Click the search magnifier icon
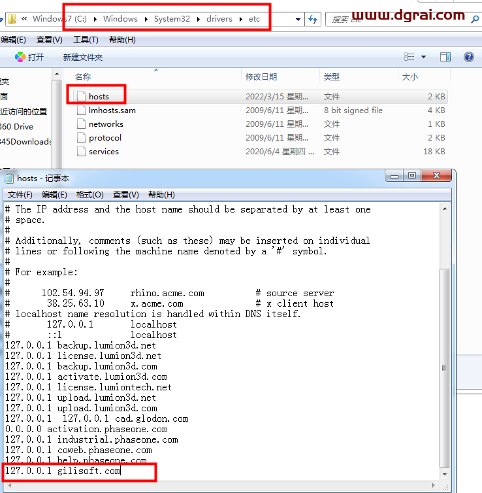The width and height of the screenshot is (482, 493). (x=475, y=20)
